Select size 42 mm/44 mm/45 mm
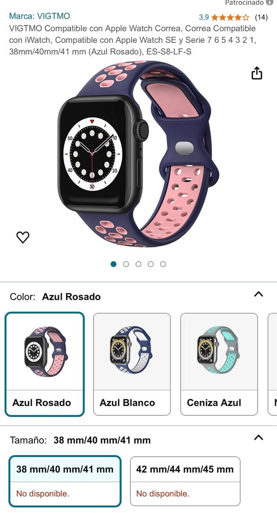277x513 pixels. coord(185,481)
